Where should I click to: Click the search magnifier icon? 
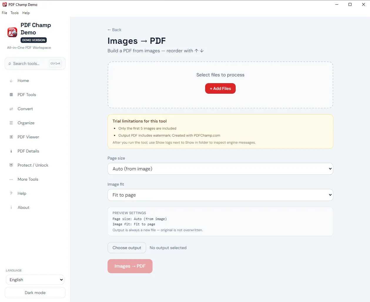[10, 64]
